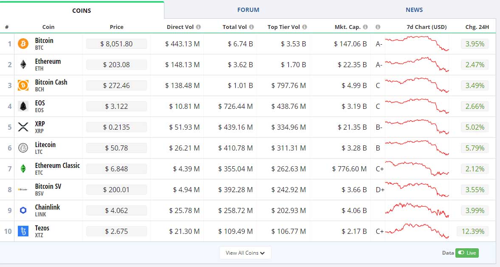Click Litecoin 5.79% change badge
Image resolution: width=500 pixels, height=267 pixels.
tap(475, 148)
